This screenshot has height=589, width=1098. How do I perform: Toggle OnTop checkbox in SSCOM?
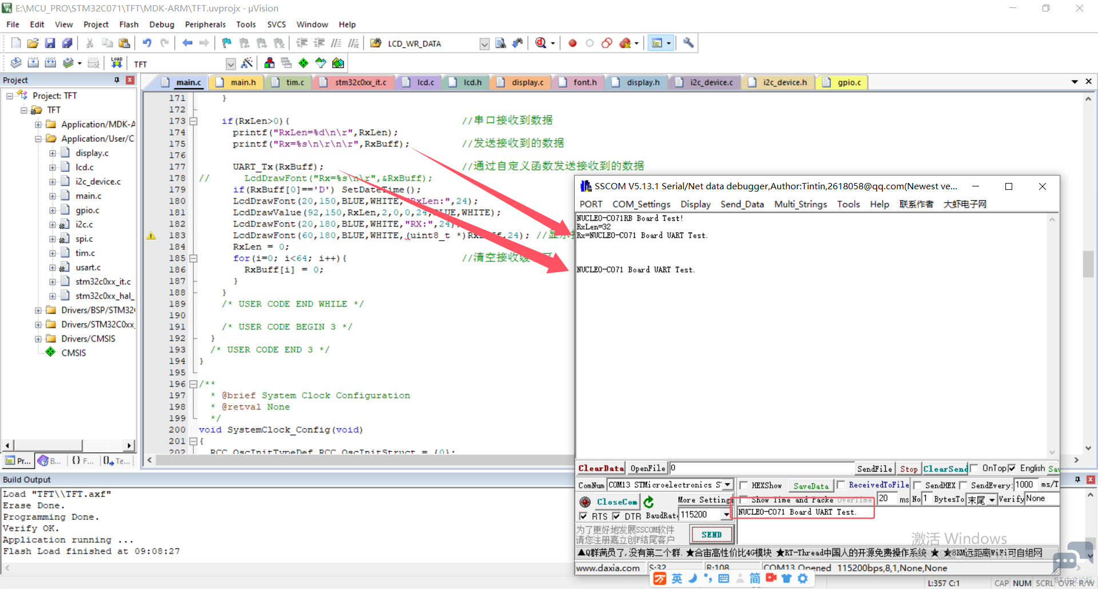pyautogui.click(x=974, y=468)
